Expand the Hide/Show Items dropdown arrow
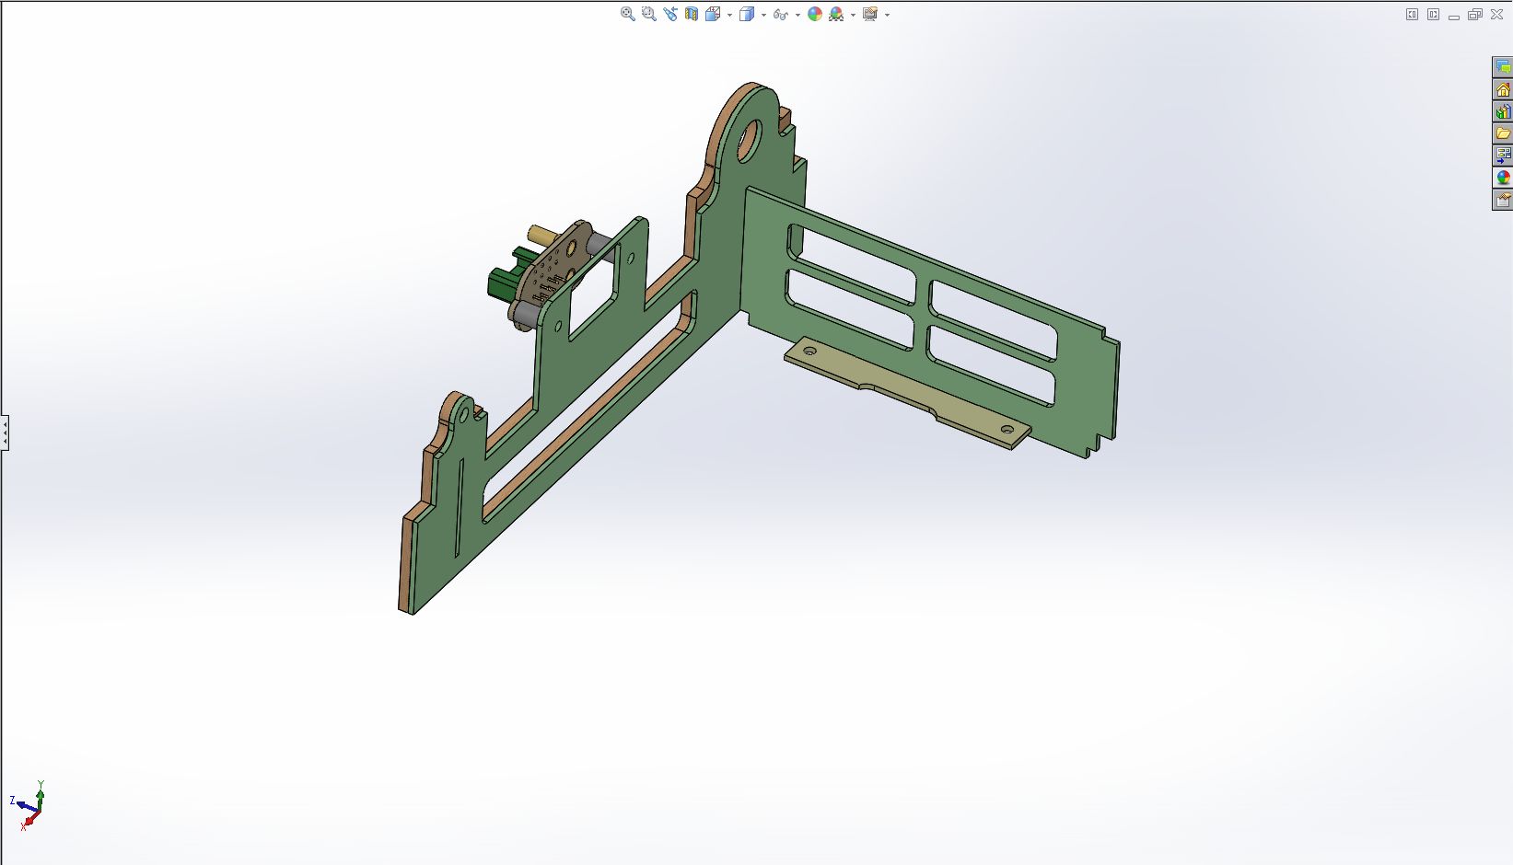Screen dimensions: 1513x865 (x=797, y=15)
